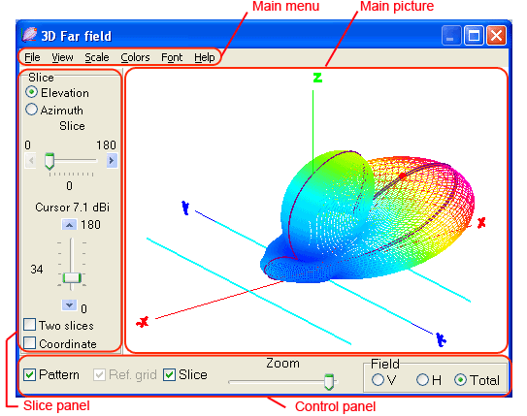Enable the Two slices checkbox

tap(29, 325)
